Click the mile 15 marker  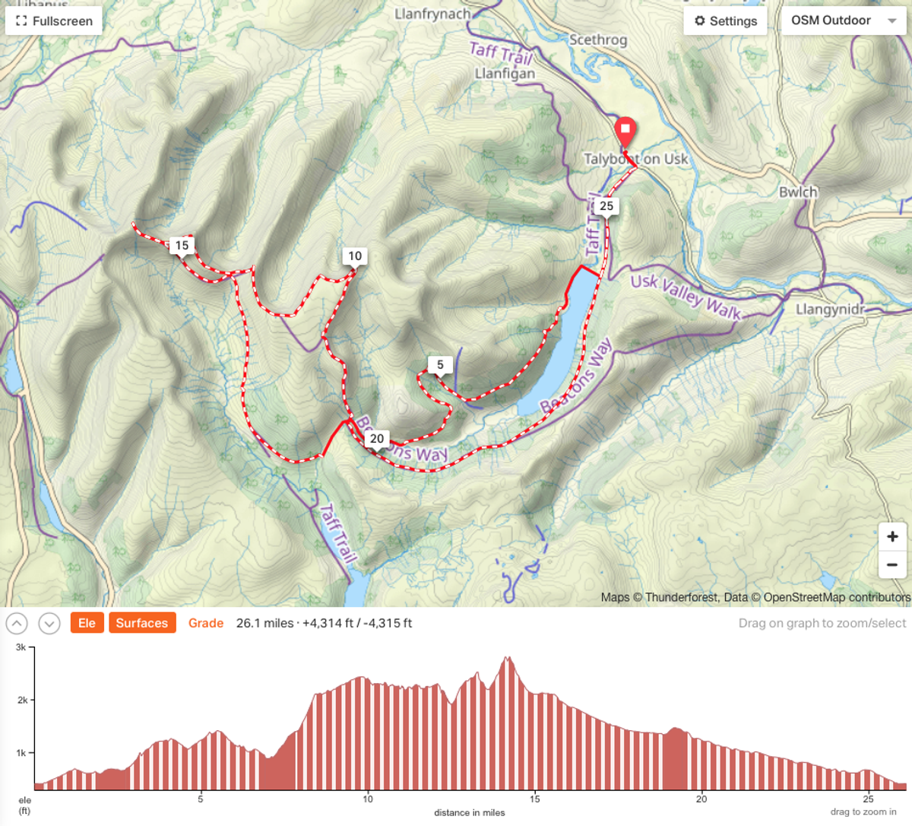[182, 246]
